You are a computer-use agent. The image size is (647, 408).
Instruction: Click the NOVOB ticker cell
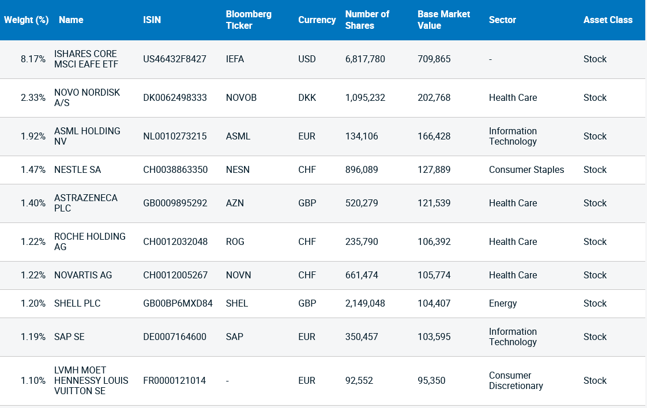click(242, 98)
